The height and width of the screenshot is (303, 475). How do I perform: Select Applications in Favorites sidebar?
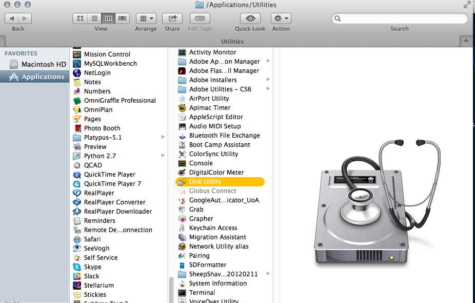pos(34,77)
